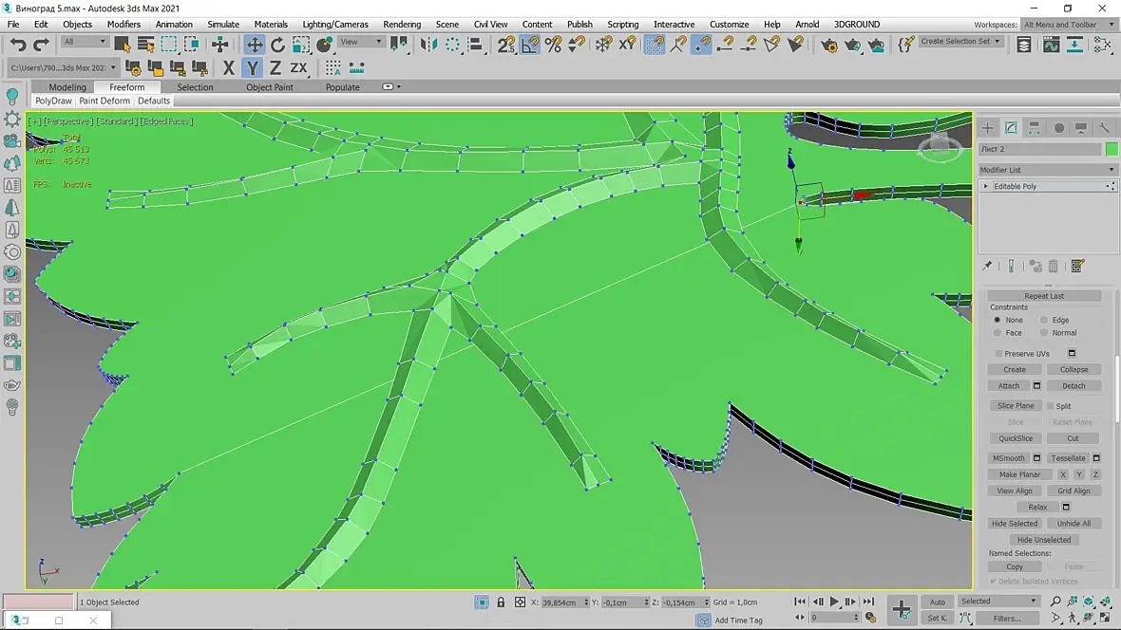Expand the Editable Poly stack entry
The height and width of the screenshot is (630, 1121).
986,187
